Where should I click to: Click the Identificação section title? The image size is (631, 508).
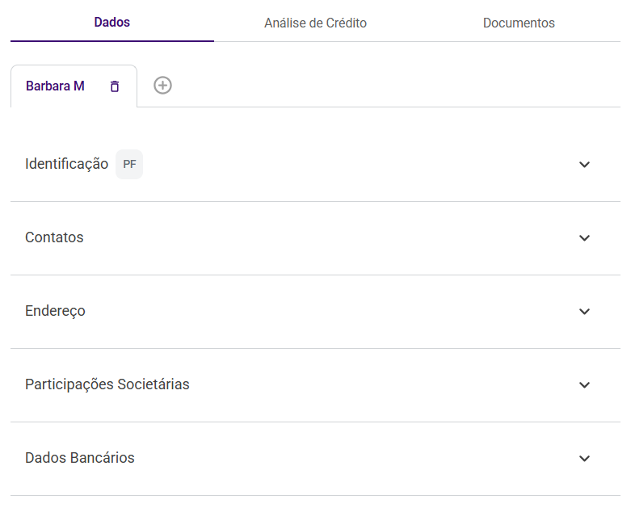tap(66, 164)
